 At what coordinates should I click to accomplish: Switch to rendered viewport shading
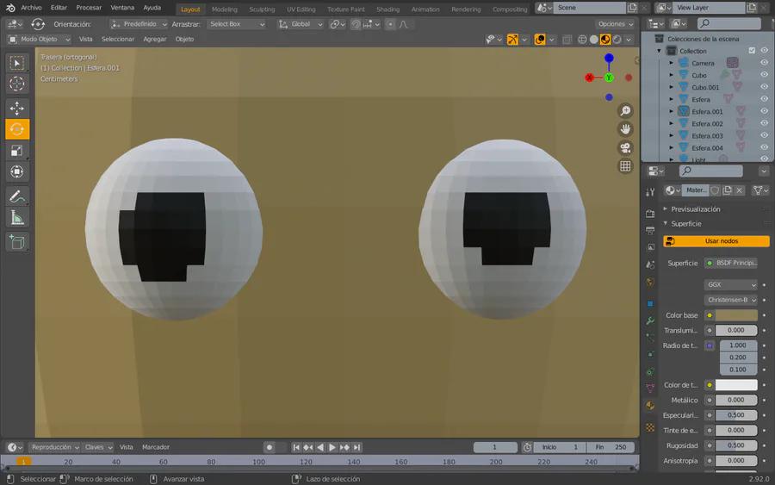617,40
